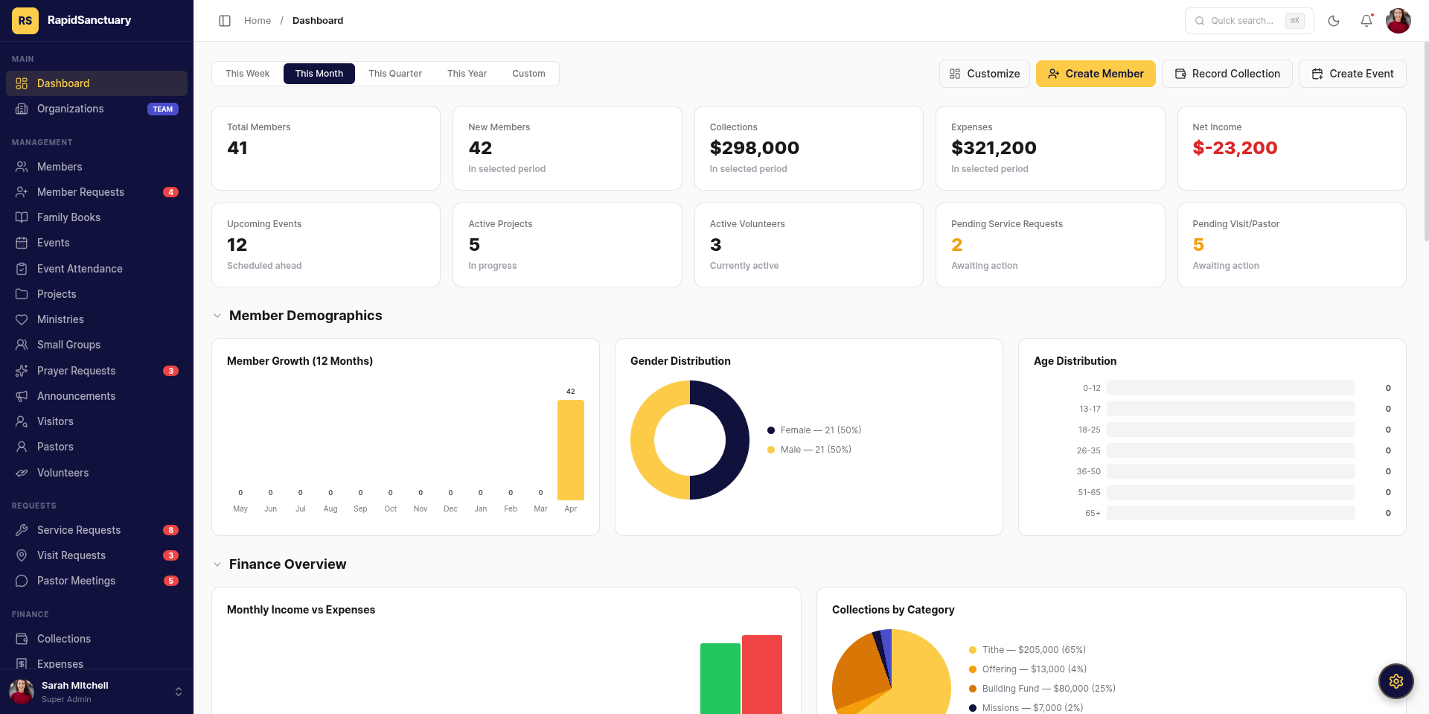Open Family Books

point(97,217)
